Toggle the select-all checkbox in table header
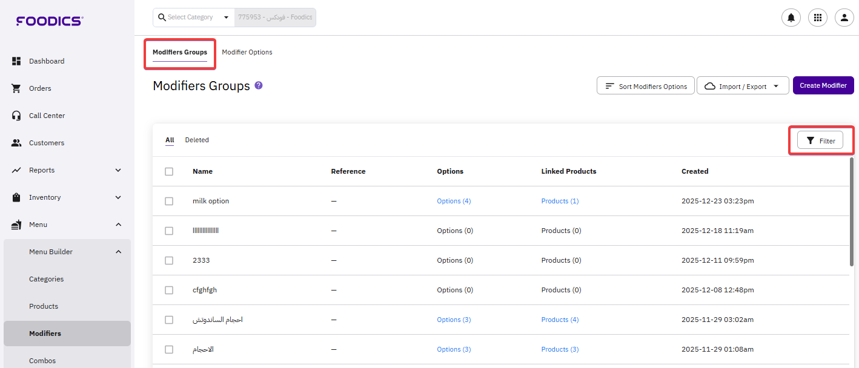 point(169,171)
